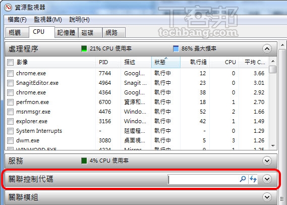Enable the dwm.exe checkbox
This screenshot has height=205, width=287.
pos(10,140)
